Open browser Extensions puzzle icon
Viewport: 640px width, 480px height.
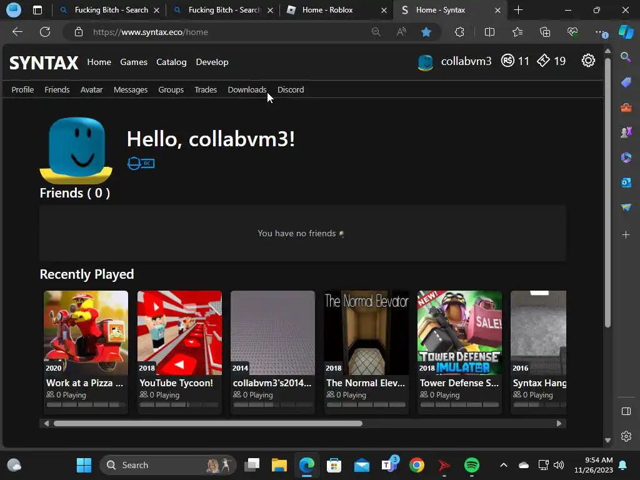coord(459,32)
